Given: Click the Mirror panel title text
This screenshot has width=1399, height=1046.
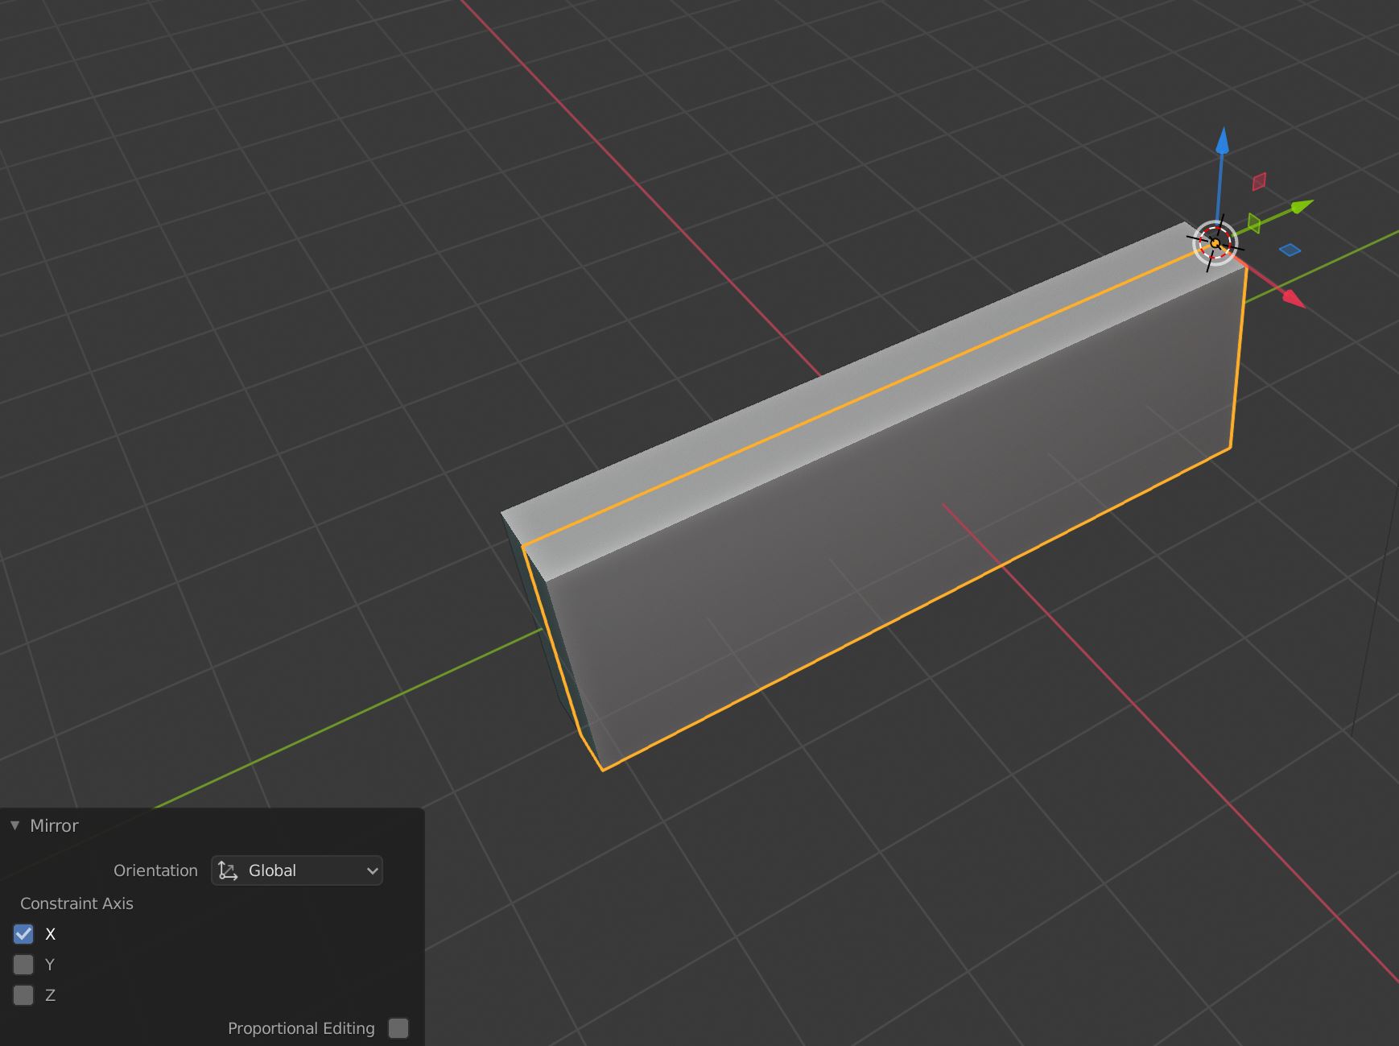Looking at the screenshot, I should pyautogui.click(x=54, y=825).
